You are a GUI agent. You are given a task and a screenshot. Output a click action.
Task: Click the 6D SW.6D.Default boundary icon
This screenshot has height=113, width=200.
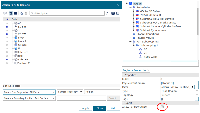coord(137,11)
